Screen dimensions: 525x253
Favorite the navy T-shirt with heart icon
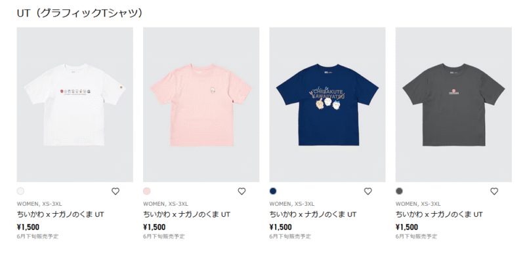(x=368, y=191)
